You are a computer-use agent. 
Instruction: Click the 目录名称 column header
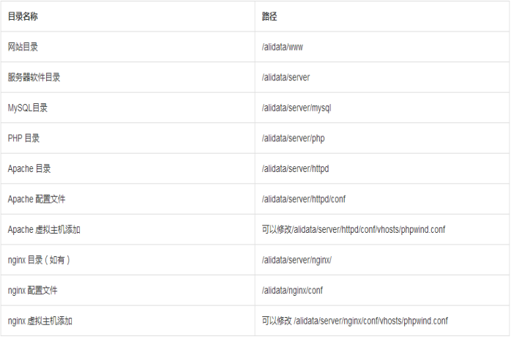pos(23,16)
